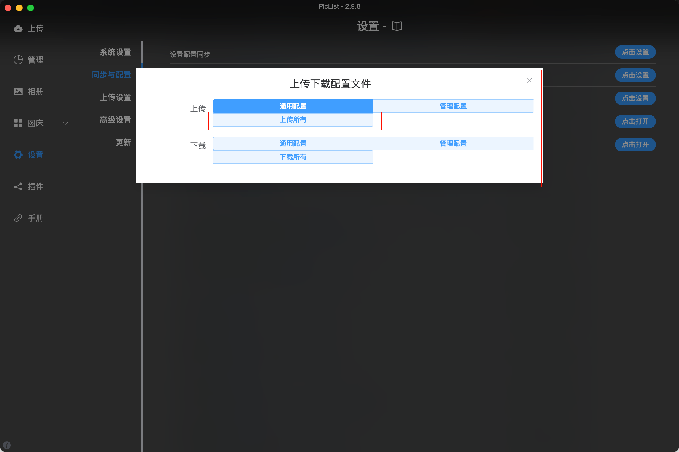Click 管理配置 in the download row
Screen dimensions: 679x452
[x=453, y=143]
